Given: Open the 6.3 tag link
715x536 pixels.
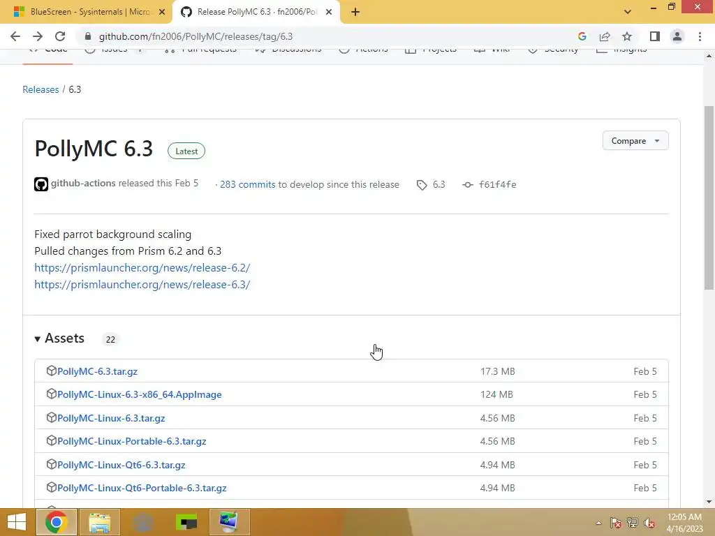Looking at the screenshot, I should tap(438, 184).
